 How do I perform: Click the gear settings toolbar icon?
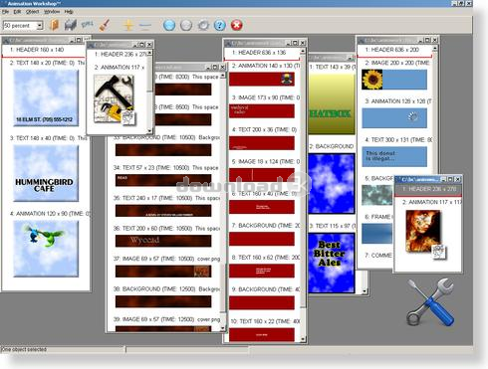203,25
